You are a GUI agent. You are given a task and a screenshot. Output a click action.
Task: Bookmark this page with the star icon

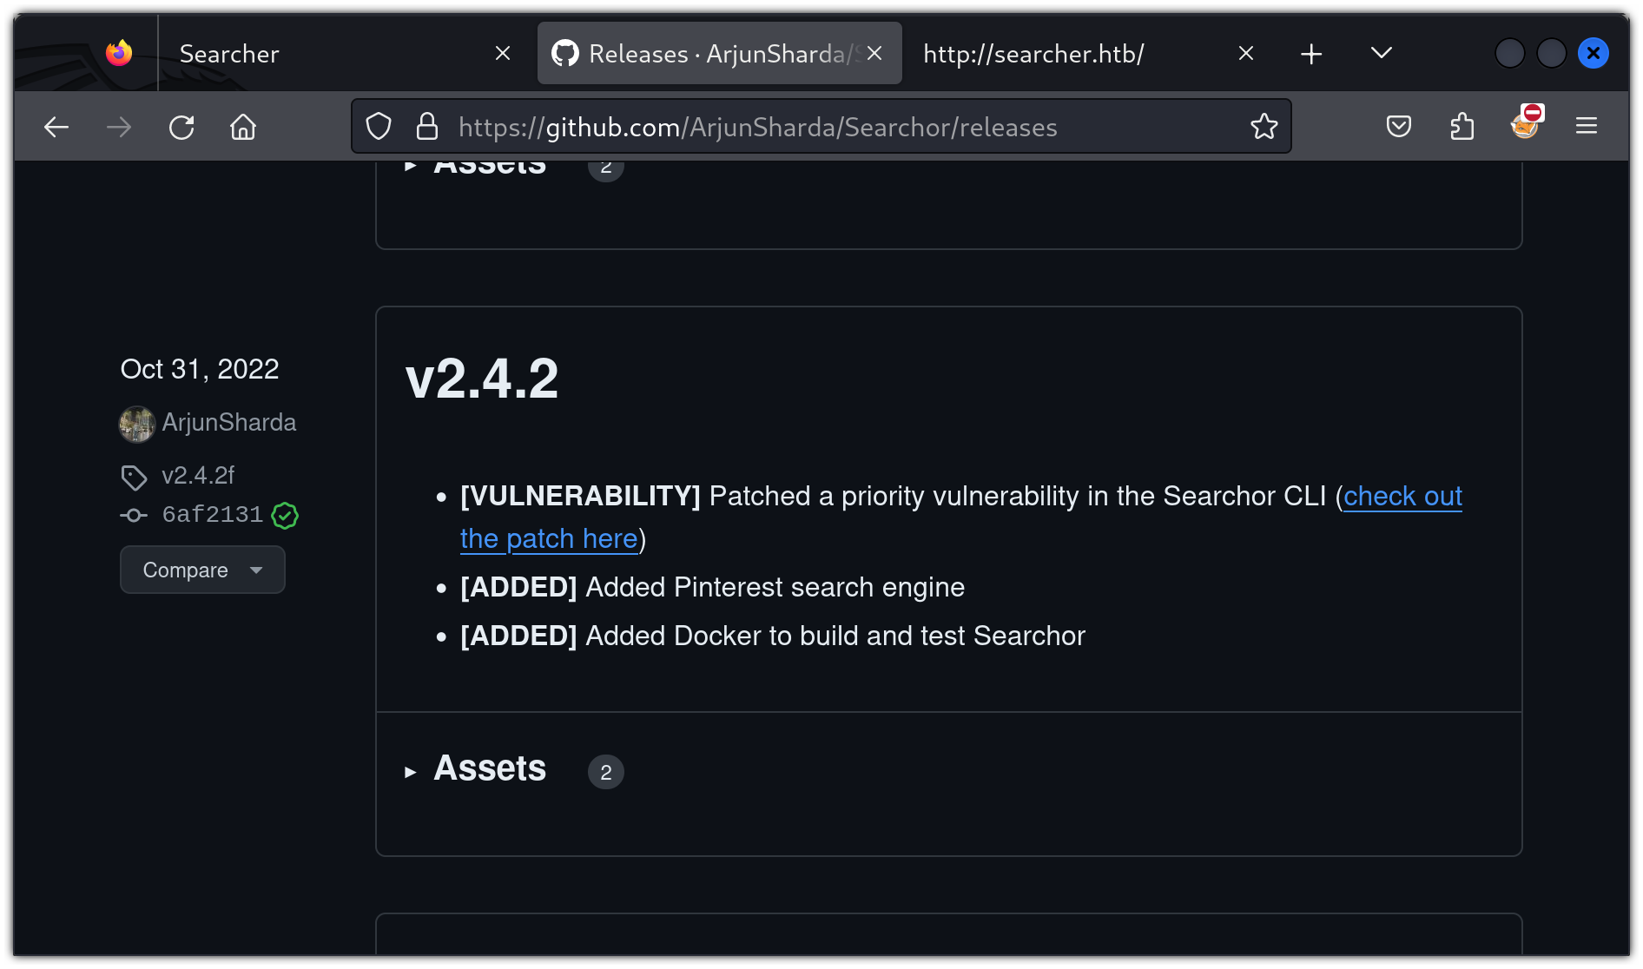coord(1264,127)
